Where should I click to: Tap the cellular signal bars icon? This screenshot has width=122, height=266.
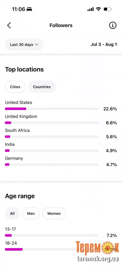pyautogui.click(x=91, y=9)
